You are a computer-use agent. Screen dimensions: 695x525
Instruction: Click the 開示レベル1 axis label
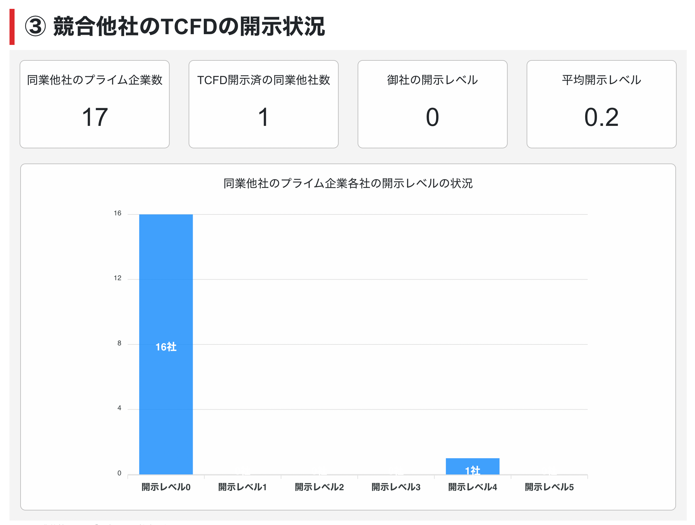pyautogui.click(x=242, y=487)
